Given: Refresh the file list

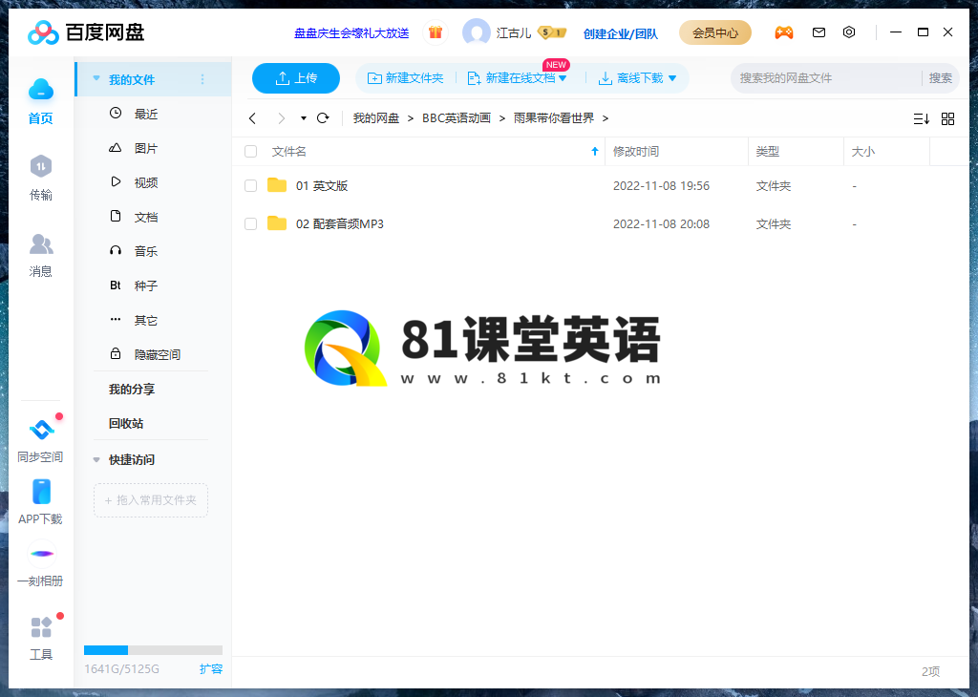Looking at the screenshot, I should coord(323,117).
